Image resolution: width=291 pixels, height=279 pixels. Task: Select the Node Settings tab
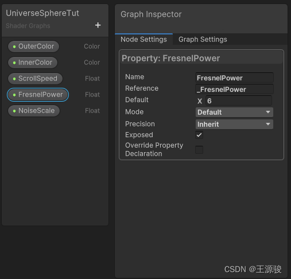[x=143, y=40]
